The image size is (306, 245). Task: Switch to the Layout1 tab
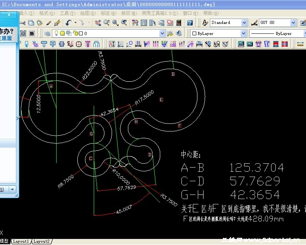(x=21, y=241)
